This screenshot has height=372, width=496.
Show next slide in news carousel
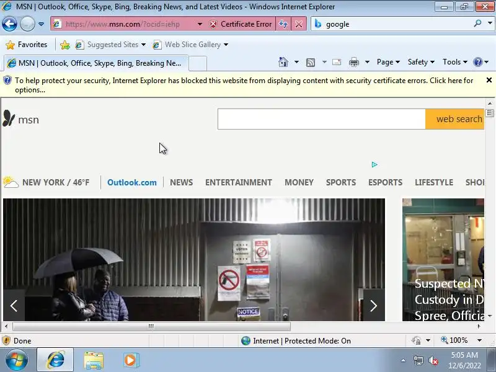click(x=374, y=306)
